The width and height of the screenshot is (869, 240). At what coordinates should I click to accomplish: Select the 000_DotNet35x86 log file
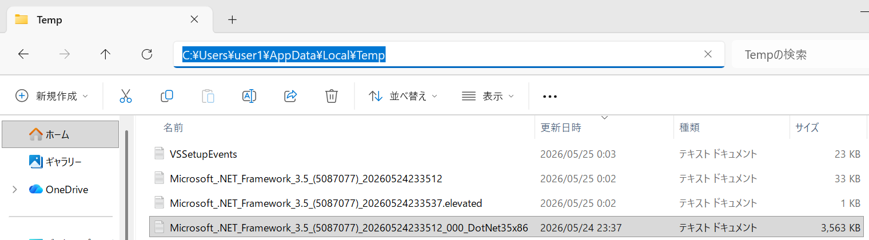click(505, 227)
